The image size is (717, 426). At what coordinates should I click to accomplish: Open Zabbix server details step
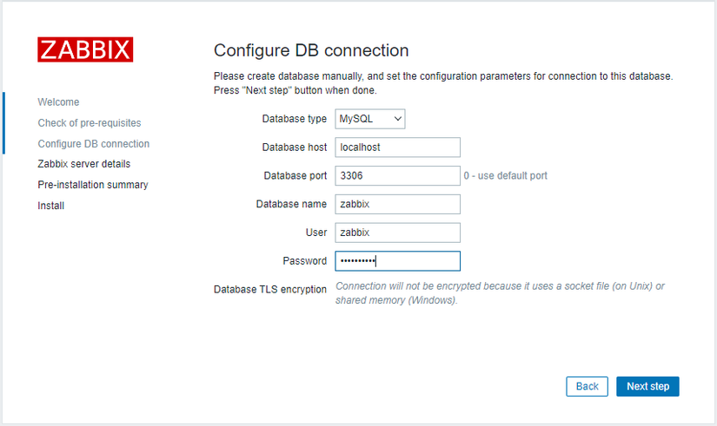(x=84, y=163)
